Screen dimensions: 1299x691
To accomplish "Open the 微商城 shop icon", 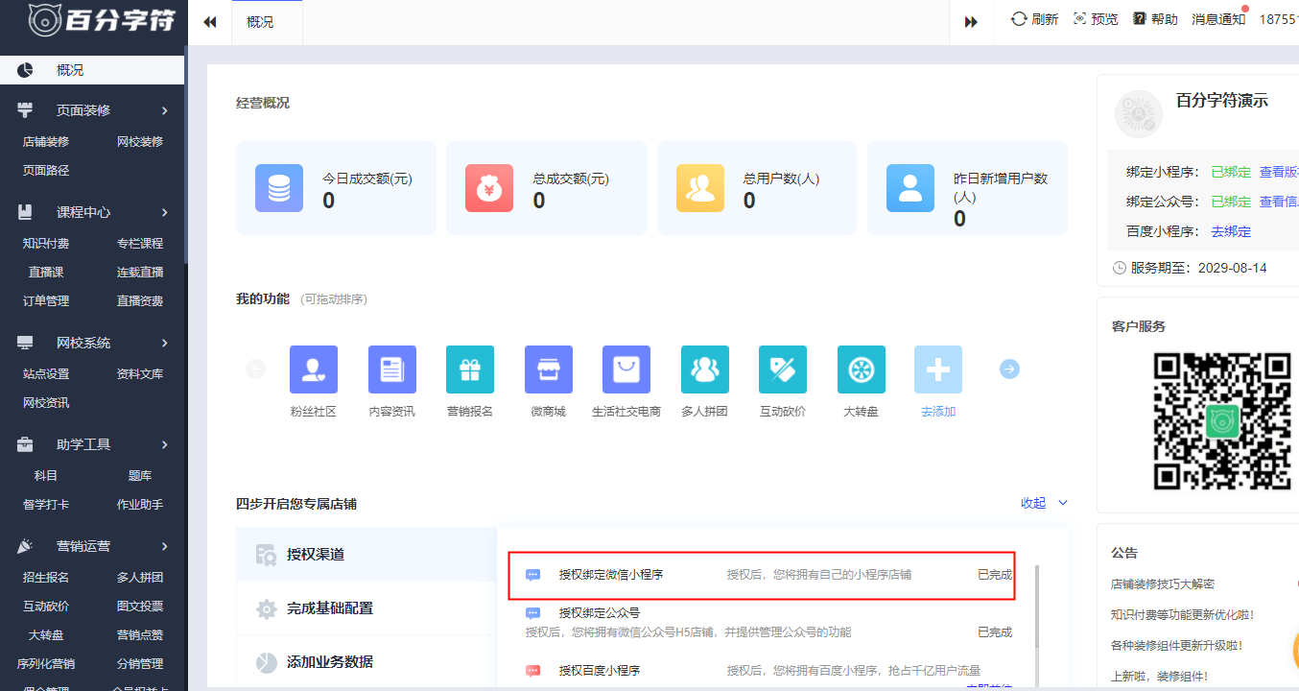I will click(x=549, y=369).
